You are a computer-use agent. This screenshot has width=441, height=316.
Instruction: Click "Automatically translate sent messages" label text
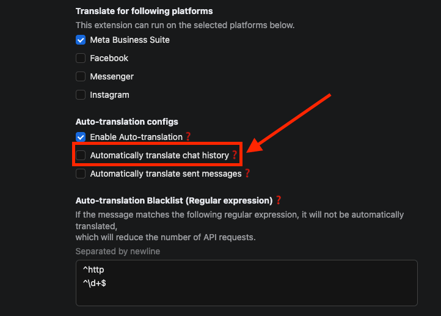166,174
